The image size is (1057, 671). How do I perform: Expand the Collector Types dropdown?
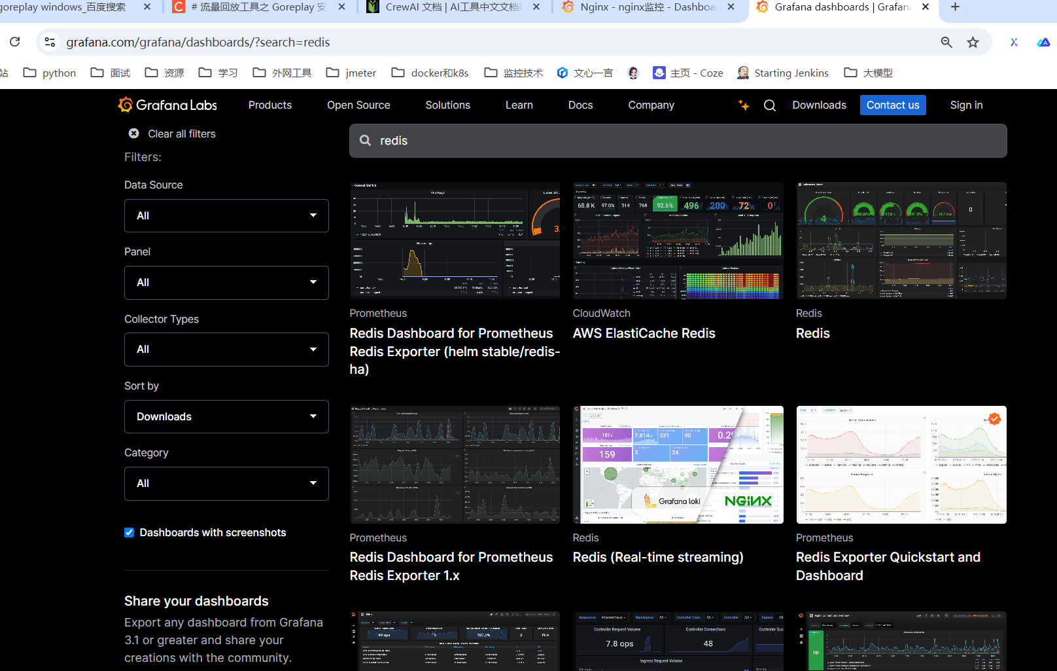pos(226,350)
